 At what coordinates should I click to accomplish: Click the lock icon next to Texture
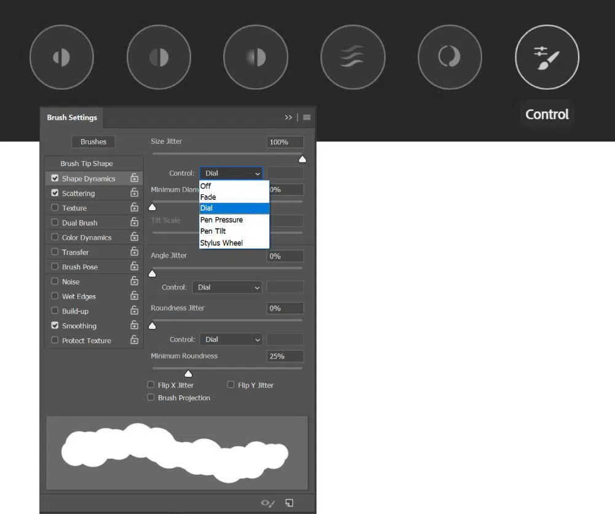[134, 208]
